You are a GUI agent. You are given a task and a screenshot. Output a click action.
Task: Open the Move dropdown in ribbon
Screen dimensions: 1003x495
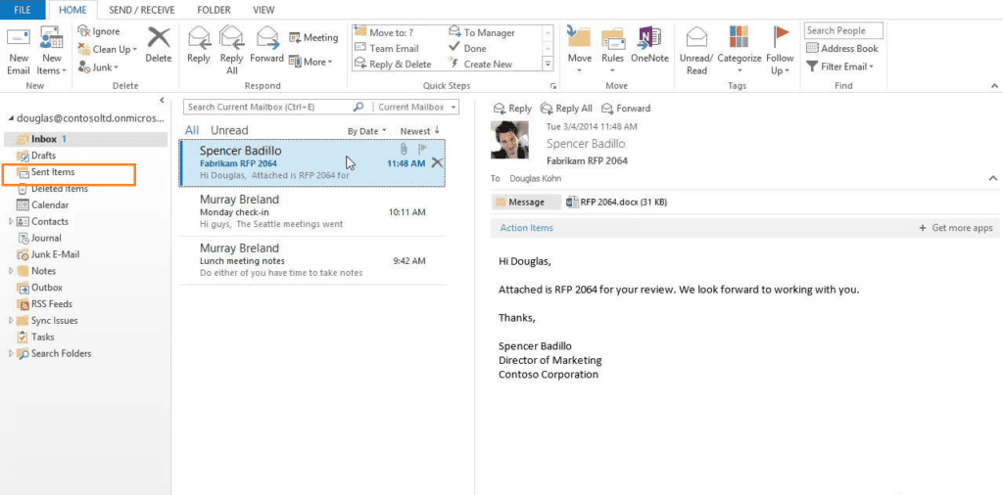(580, 51)
